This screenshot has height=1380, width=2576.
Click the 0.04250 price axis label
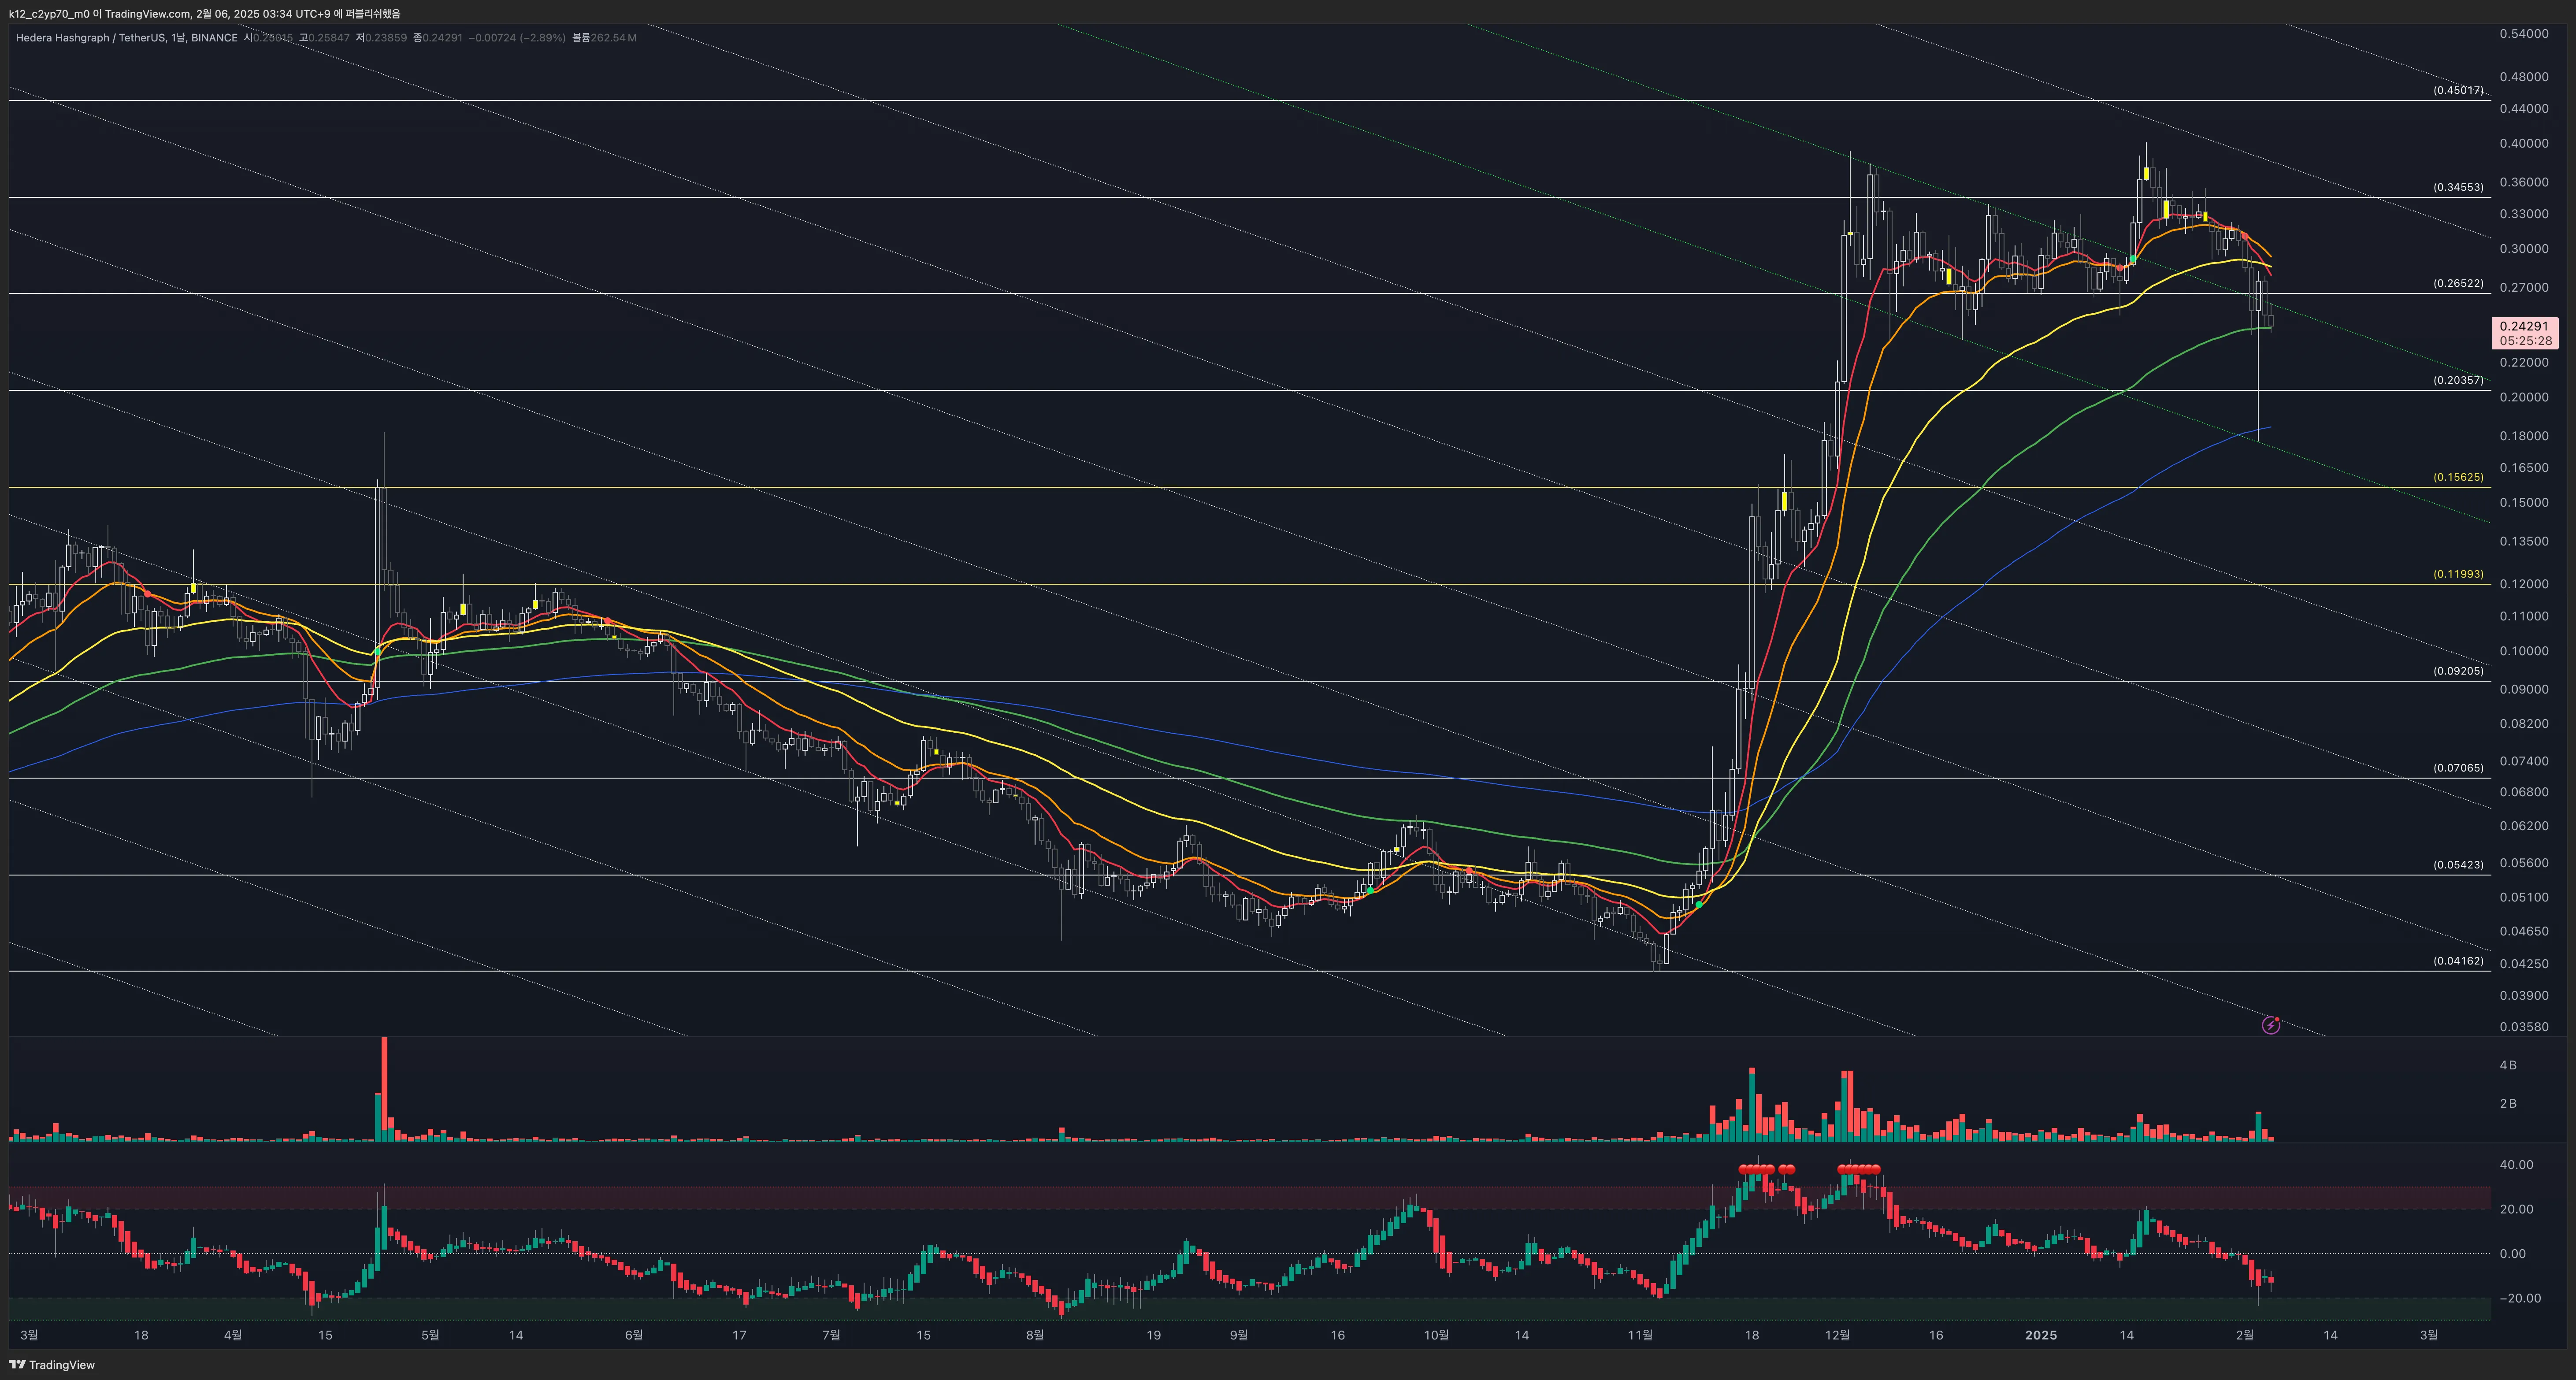tap(2524, 965)
